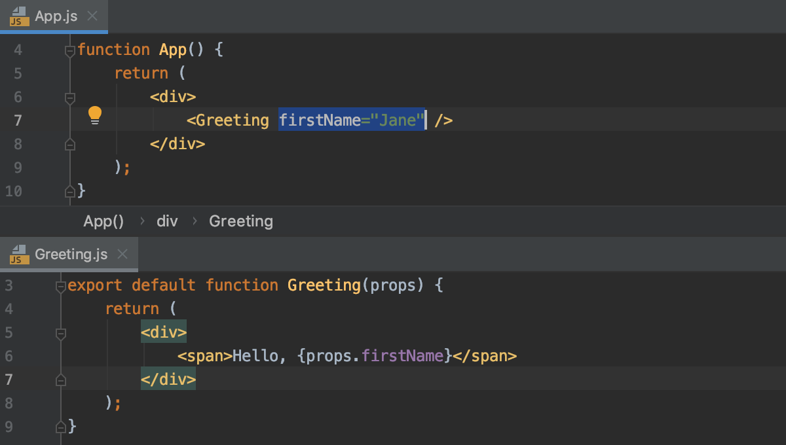Click the Greeting breadcrumb item
Screen dimensions: 786x445
(240, 221)
